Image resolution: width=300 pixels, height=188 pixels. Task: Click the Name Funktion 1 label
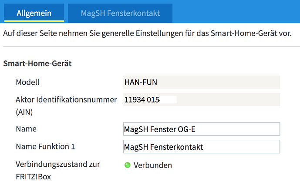click(45, 147)
